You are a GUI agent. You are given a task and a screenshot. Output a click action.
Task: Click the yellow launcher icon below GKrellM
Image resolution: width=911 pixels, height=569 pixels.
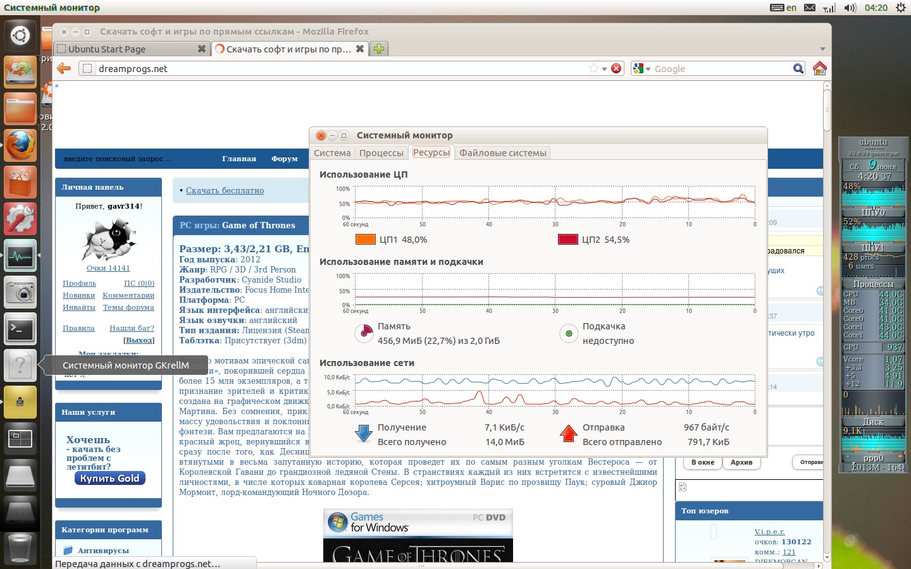(20, 402)
